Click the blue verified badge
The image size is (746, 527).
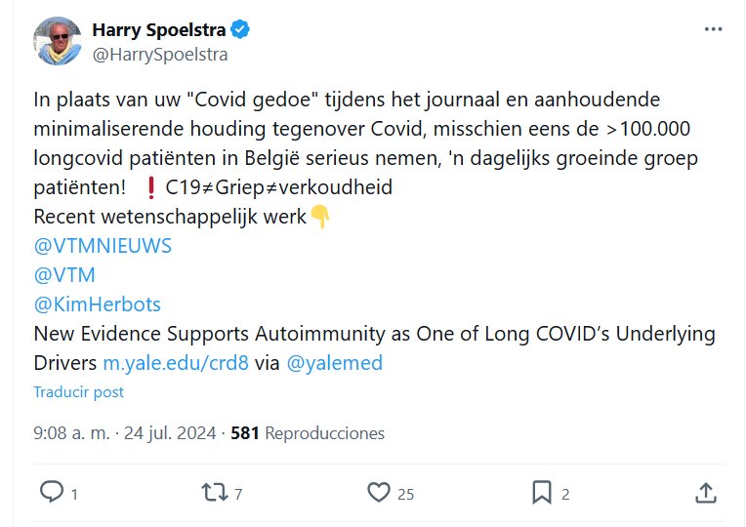240,30
